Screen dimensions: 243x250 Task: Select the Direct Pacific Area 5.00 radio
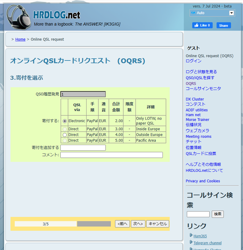65,140
